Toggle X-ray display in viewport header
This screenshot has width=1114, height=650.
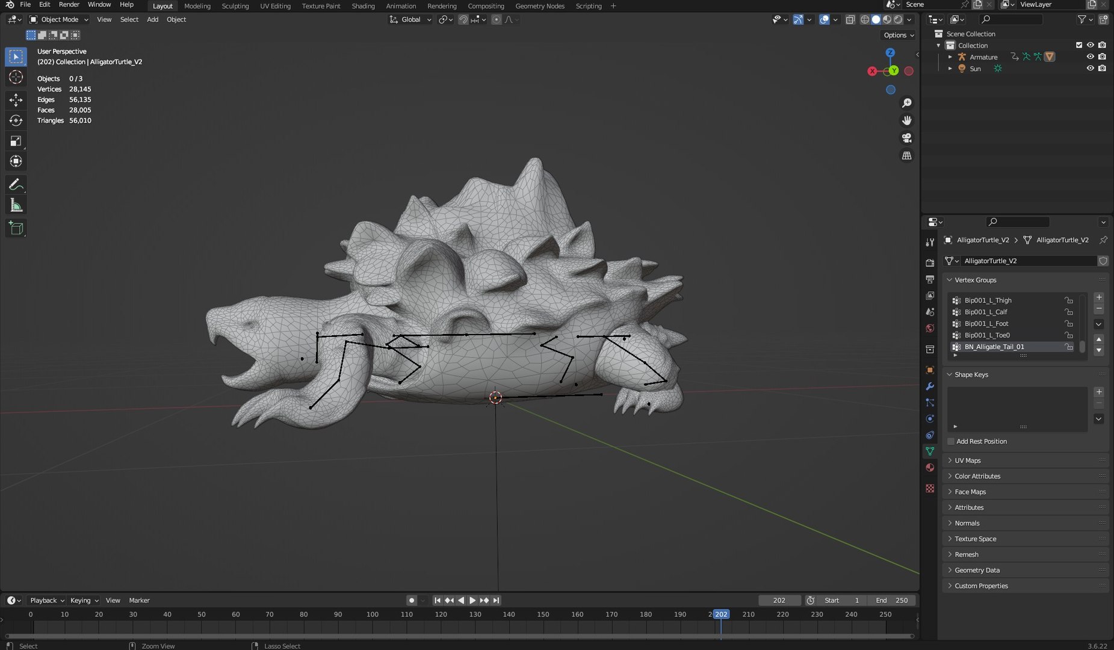(x=850, y=19)
